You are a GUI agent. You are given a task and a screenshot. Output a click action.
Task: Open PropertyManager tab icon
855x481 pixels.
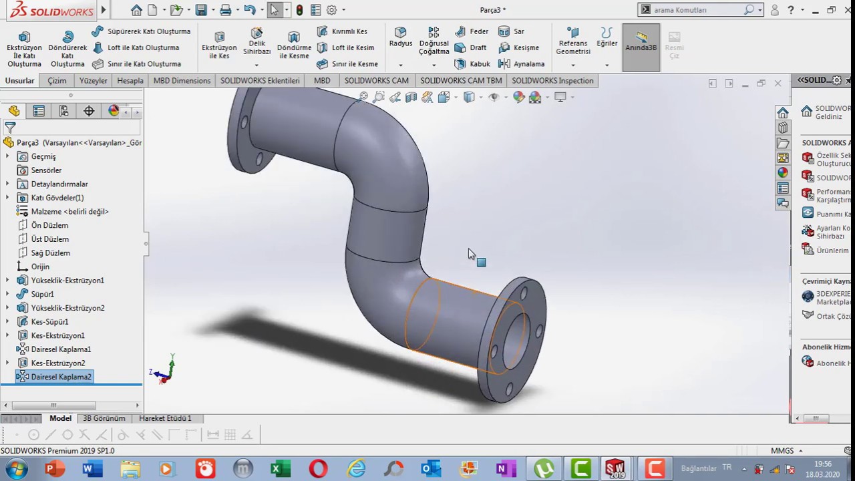point(39,111)
